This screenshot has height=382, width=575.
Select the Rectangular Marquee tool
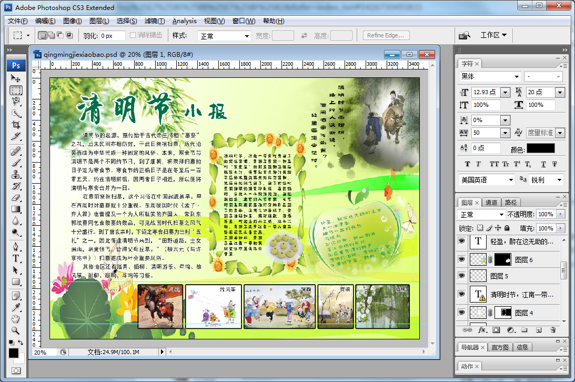[x=16, y=90]
